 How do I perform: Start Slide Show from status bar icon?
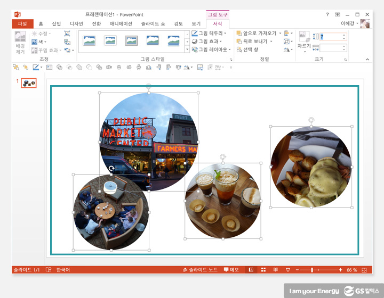[288, 270]
